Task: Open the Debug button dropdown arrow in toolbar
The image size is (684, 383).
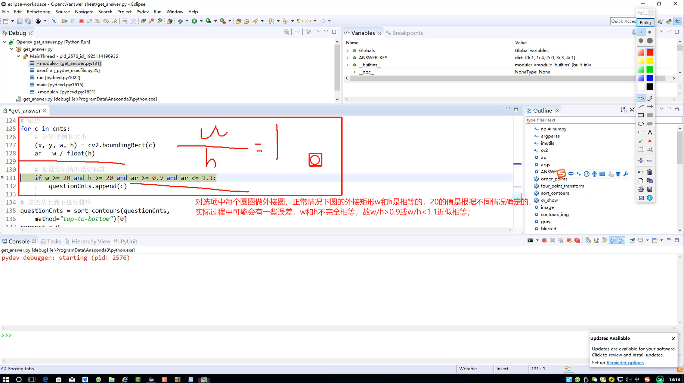Action: 187,21
